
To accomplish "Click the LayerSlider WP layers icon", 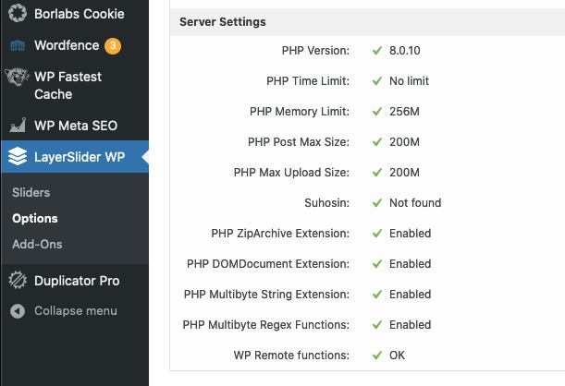I will click(18, 156).
